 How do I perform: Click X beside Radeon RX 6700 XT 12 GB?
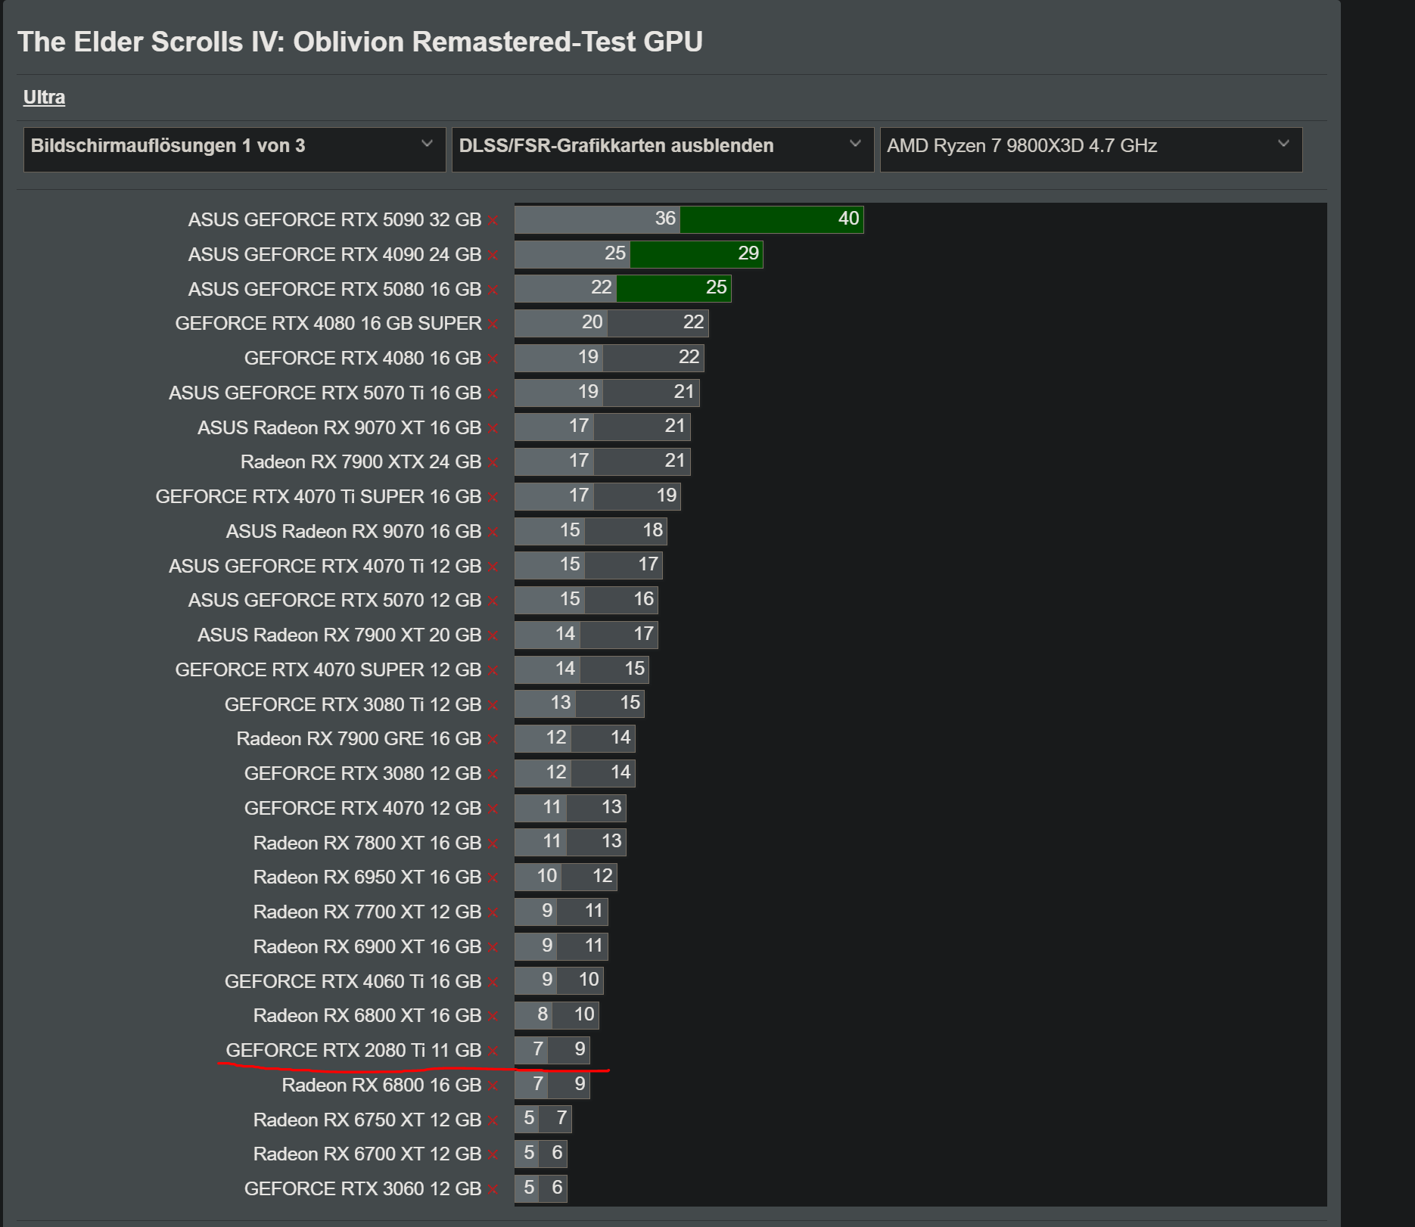(x=493, y=1155)
